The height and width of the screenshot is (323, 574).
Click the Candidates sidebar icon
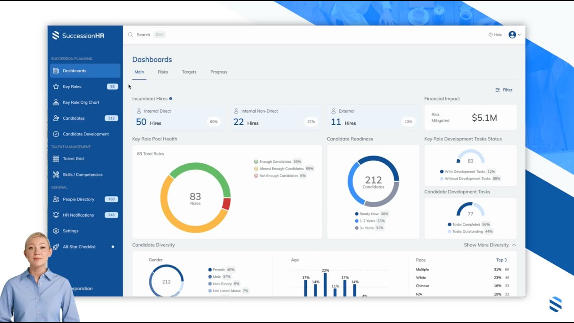(x=56, y=118)
